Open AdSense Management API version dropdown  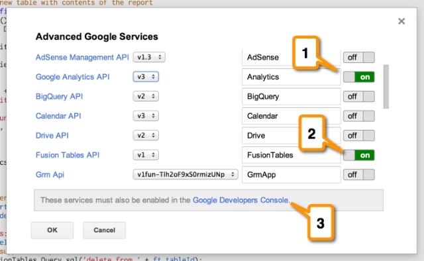click(x=149, y=58)
